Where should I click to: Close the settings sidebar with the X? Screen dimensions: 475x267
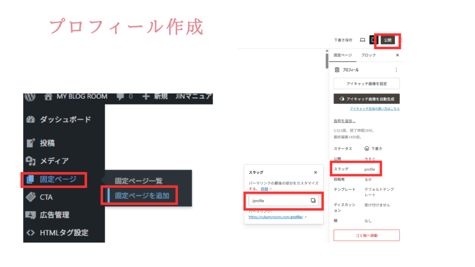point(397,55)
